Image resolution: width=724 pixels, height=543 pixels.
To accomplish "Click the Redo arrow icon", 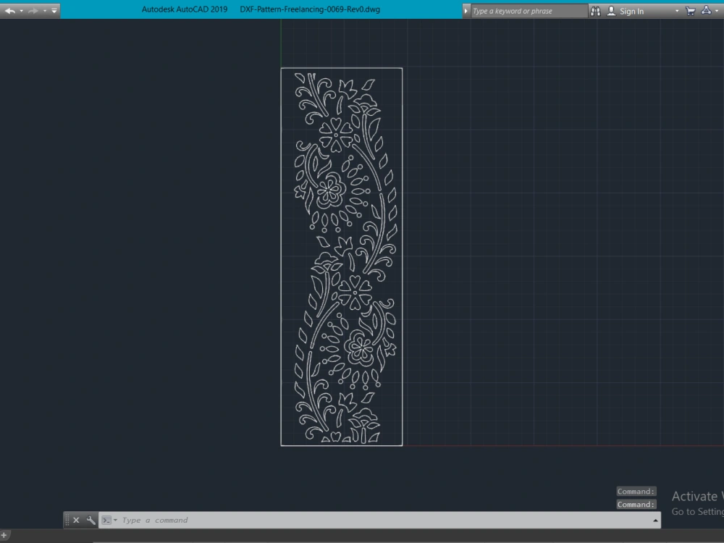I will [x=33, y=10].
